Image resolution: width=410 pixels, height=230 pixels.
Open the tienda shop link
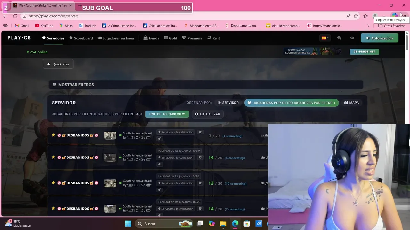(x=152, y=38)
